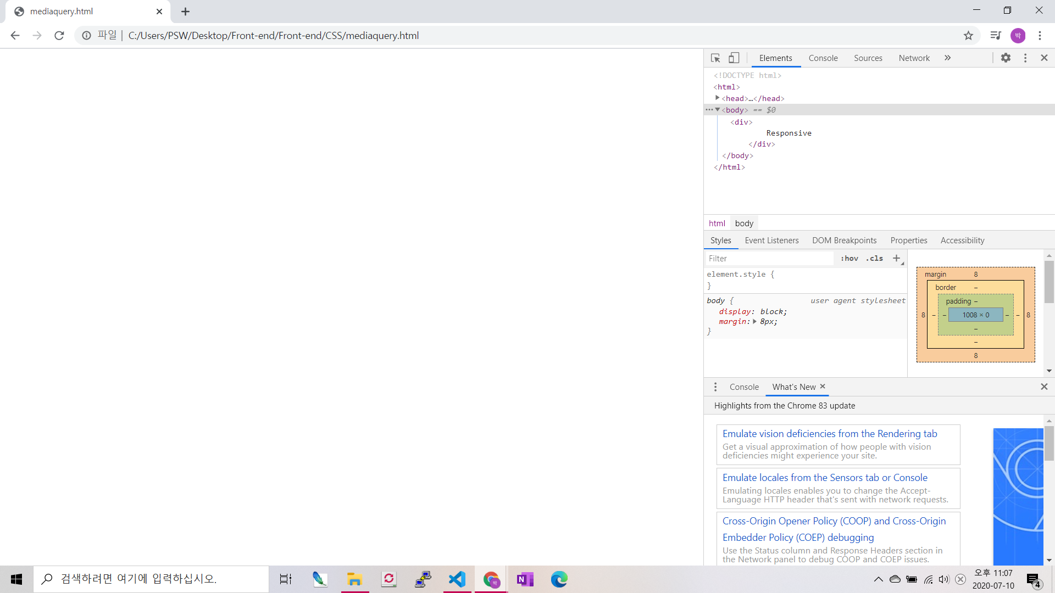Add new style rule plus button
The width and height of the screenshot is (1055, 593).
(x=896, y=258)
